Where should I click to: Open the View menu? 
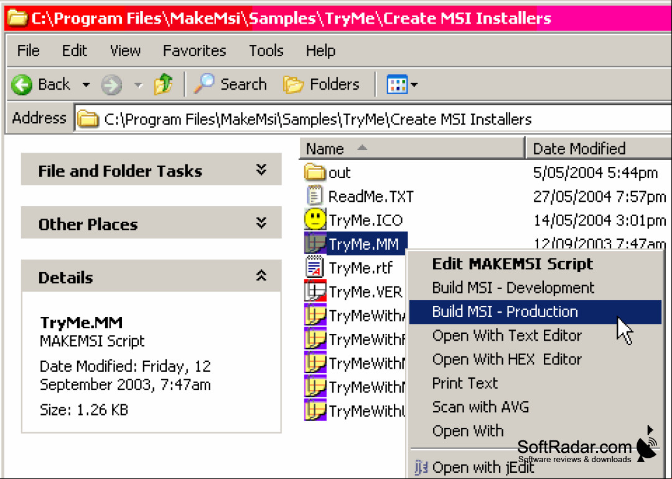[x=124, y=50]
